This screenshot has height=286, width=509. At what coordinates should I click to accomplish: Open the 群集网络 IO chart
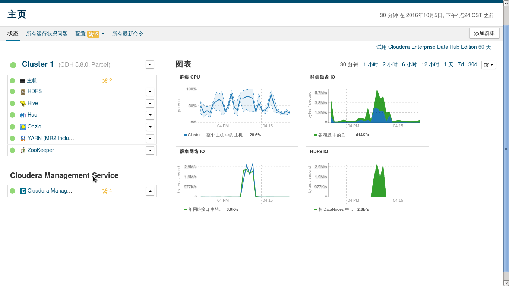click(x=237, y=180)
